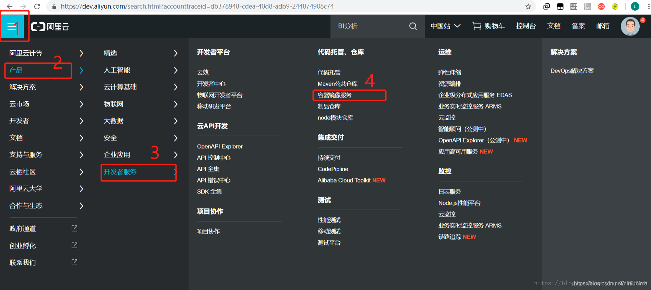Open the 控制台 console link
This screenshot has height=290, width=651.
tap(526, 26)
